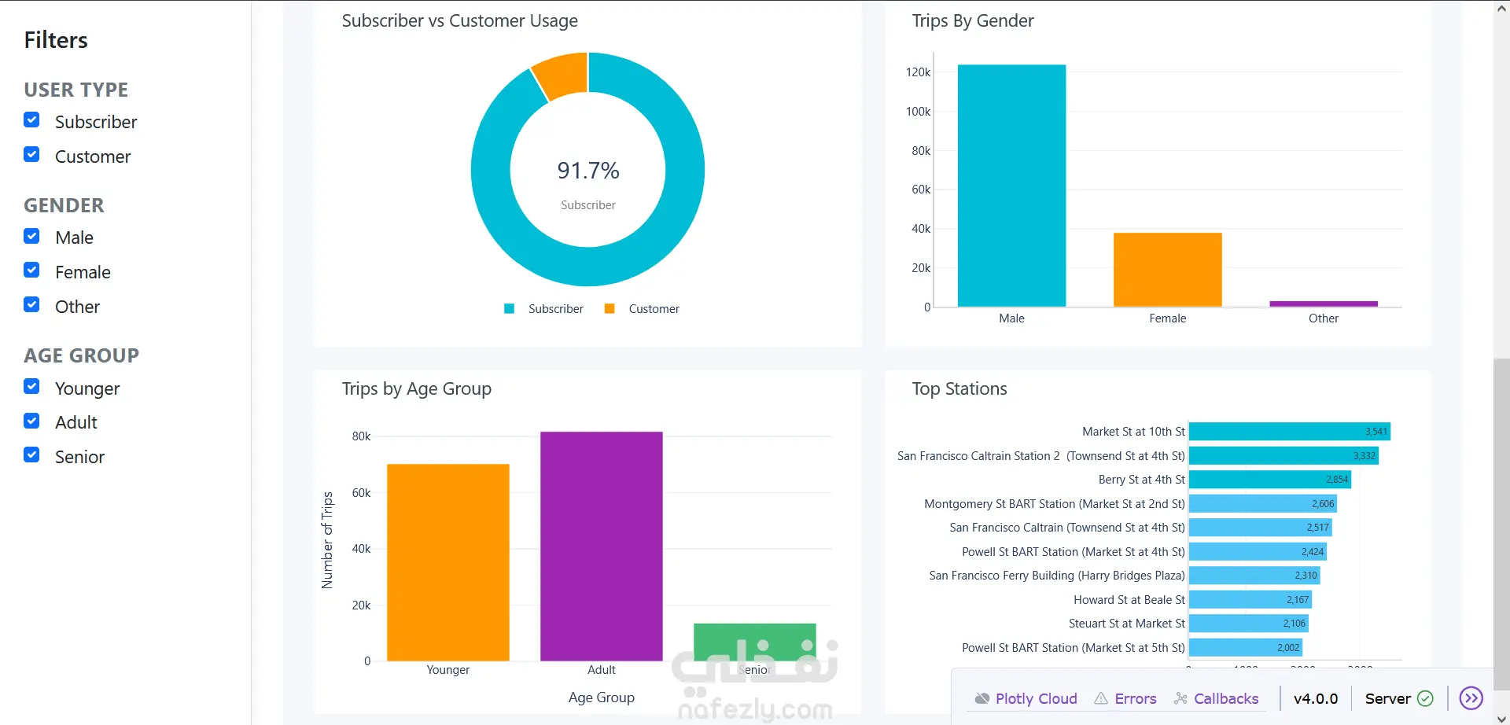This screenshot has width=1510, height=725.
Task: Click the '3,332' value label
Action: tap(1365, 456)
